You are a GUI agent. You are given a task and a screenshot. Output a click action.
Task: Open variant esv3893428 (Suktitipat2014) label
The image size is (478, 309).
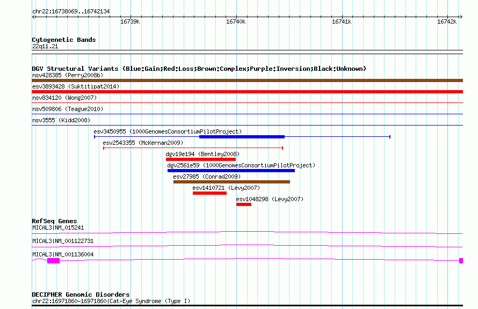click(76, 86)
